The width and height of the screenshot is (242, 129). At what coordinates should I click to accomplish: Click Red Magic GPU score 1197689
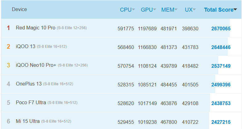point(147,28)
